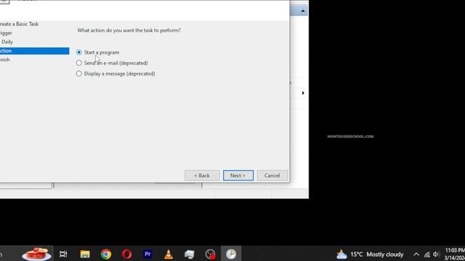Open the Daily step in sidebar
The image size is (465, 261).
pyautogui.click(x=7, y=42)
